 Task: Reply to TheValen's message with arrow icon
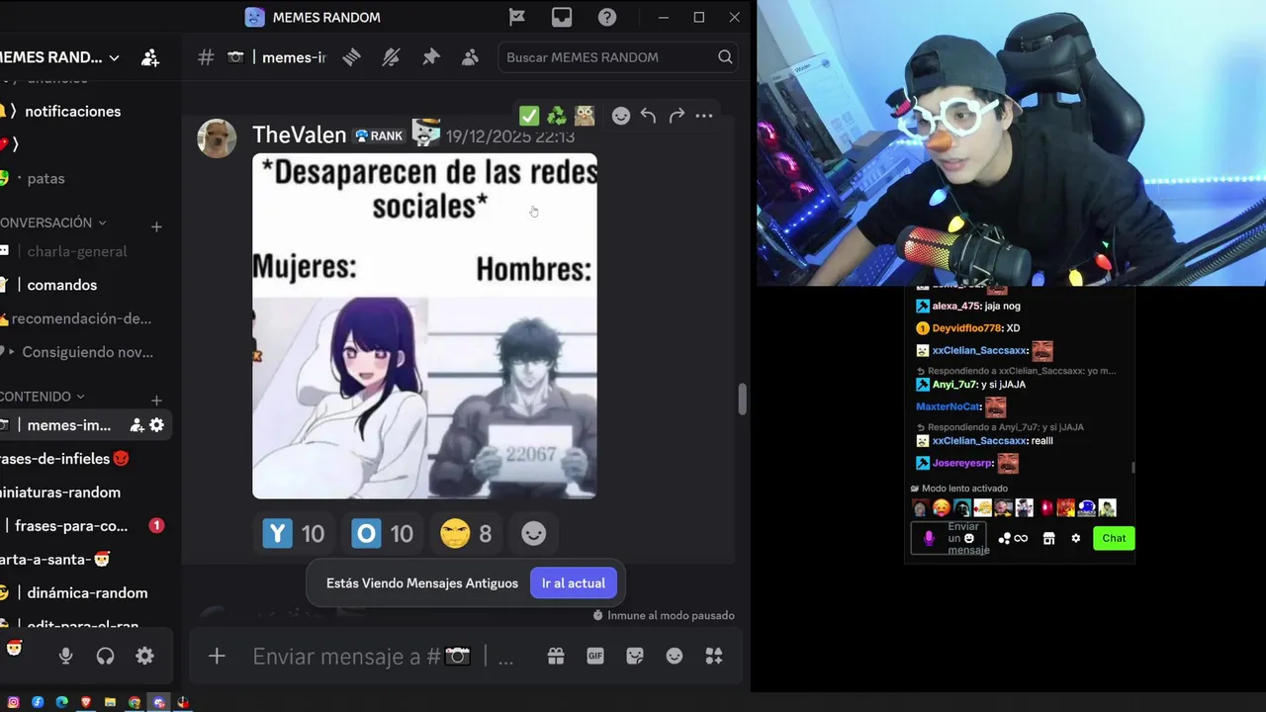coord(648,116)
